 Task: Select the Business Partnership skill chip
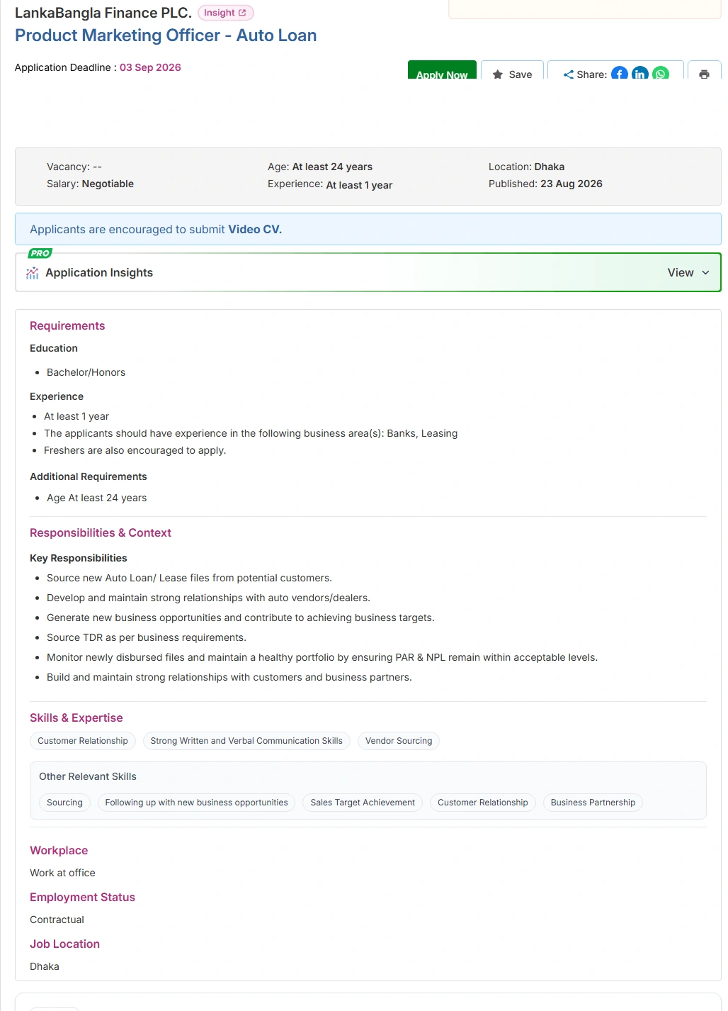click(x=593, y=803)
